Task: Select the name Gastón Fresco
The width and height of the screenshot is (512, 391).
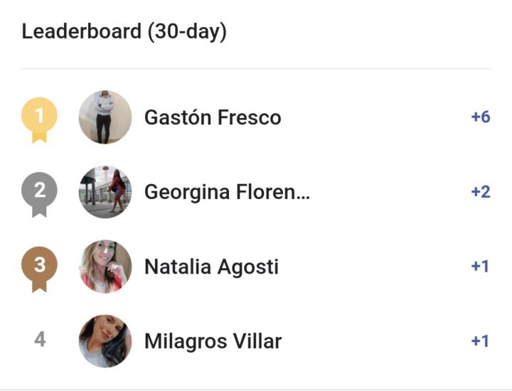Action: point(213,117)
